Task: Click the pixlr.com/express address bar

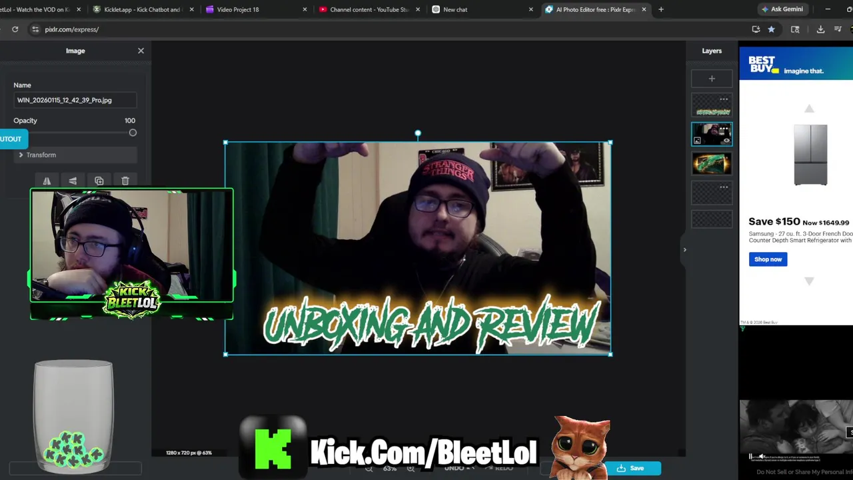Action: click(393, 29)
